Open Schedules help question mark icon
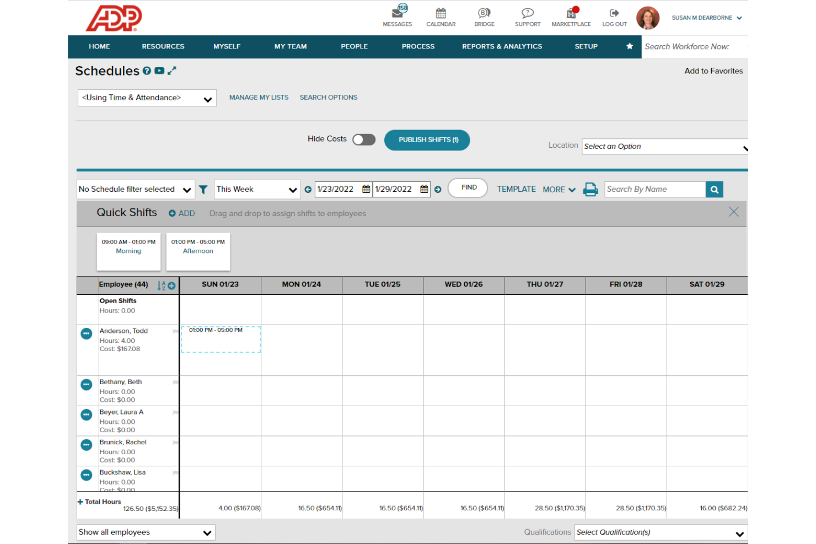Viewport: 816px width, 544px height. (147, 71)
